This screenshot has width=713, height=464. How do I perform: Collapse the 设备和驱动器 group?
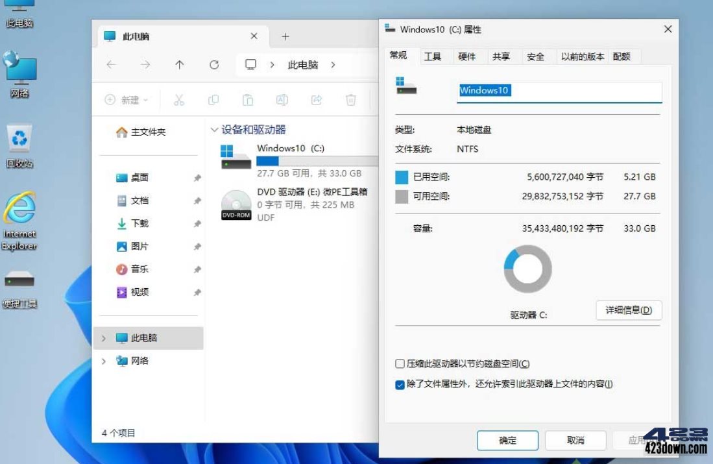pyautogui.click(x=214, y=130)
